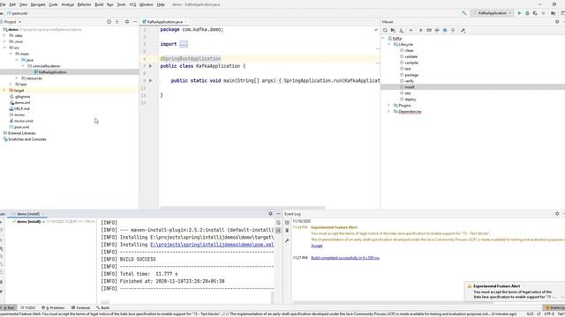Click run gutter icon beside main method
The width and height of the screenshot is (565, 317).
coord(151,81)
